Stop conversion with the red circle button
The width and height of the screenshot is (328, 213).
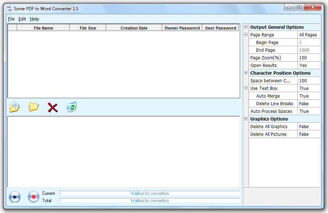click(x=34, y=197)
